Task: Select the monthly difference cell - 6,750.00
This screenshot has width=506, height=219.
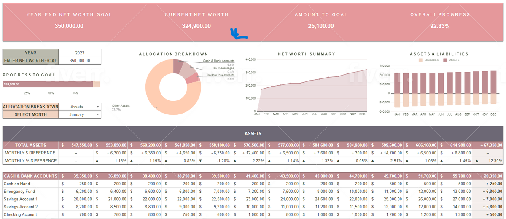Action: 214,153
